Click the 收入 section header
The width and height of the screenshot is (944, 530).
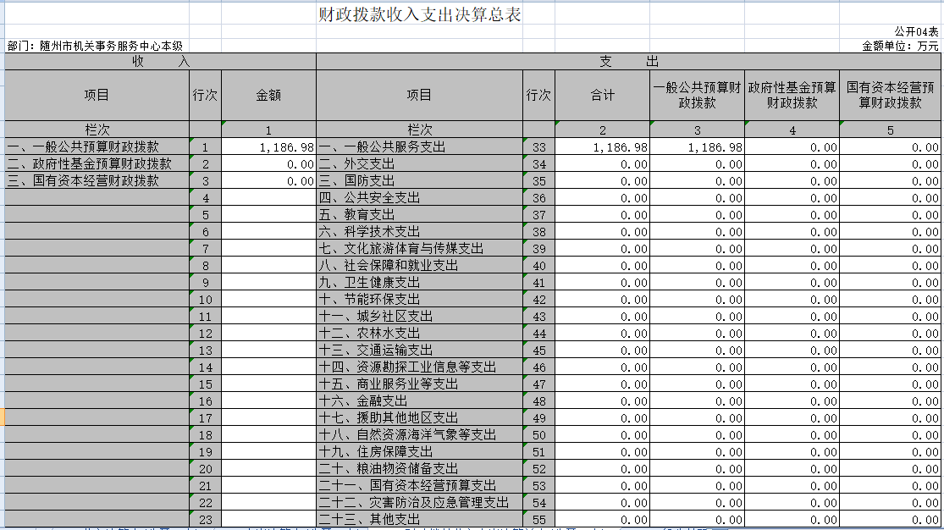[160, 62]
